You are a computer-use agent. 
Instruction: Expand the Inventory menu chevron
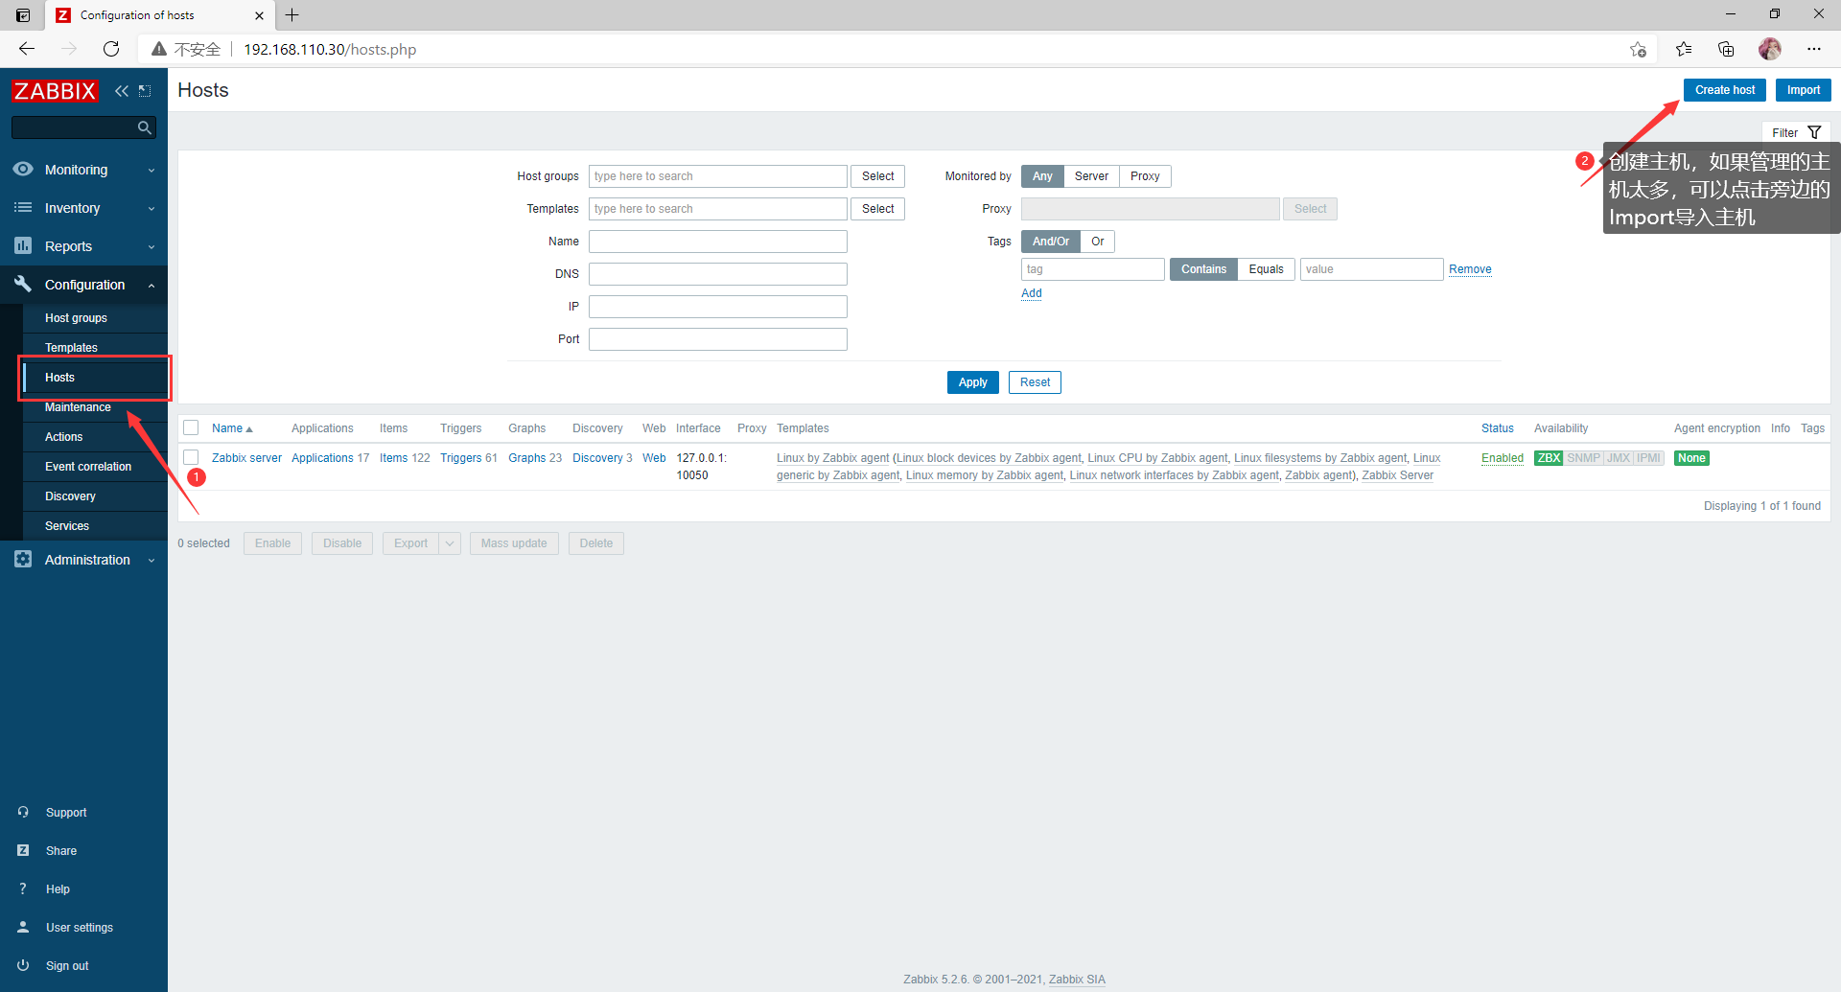(151, 209)
